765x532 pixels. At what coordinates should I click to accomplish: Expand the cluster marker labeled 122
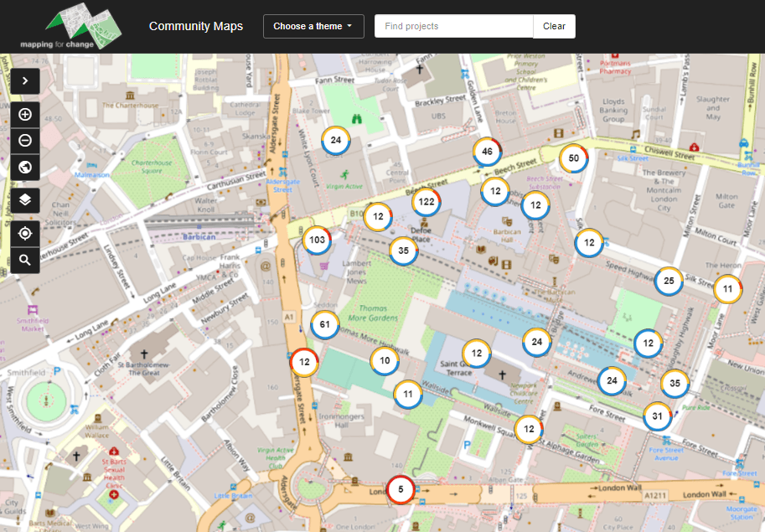(x=426, y=202)
